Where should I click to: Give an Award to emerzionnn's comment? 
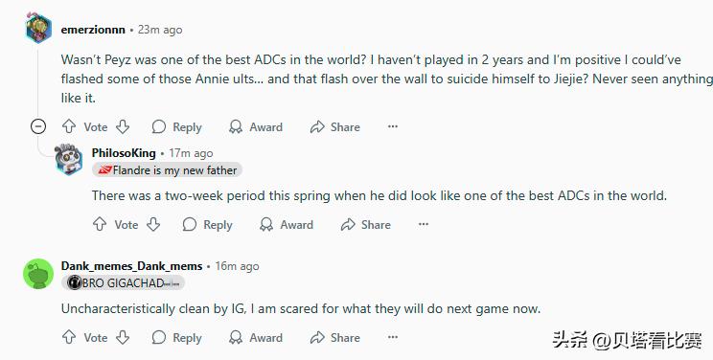(256, 126)
